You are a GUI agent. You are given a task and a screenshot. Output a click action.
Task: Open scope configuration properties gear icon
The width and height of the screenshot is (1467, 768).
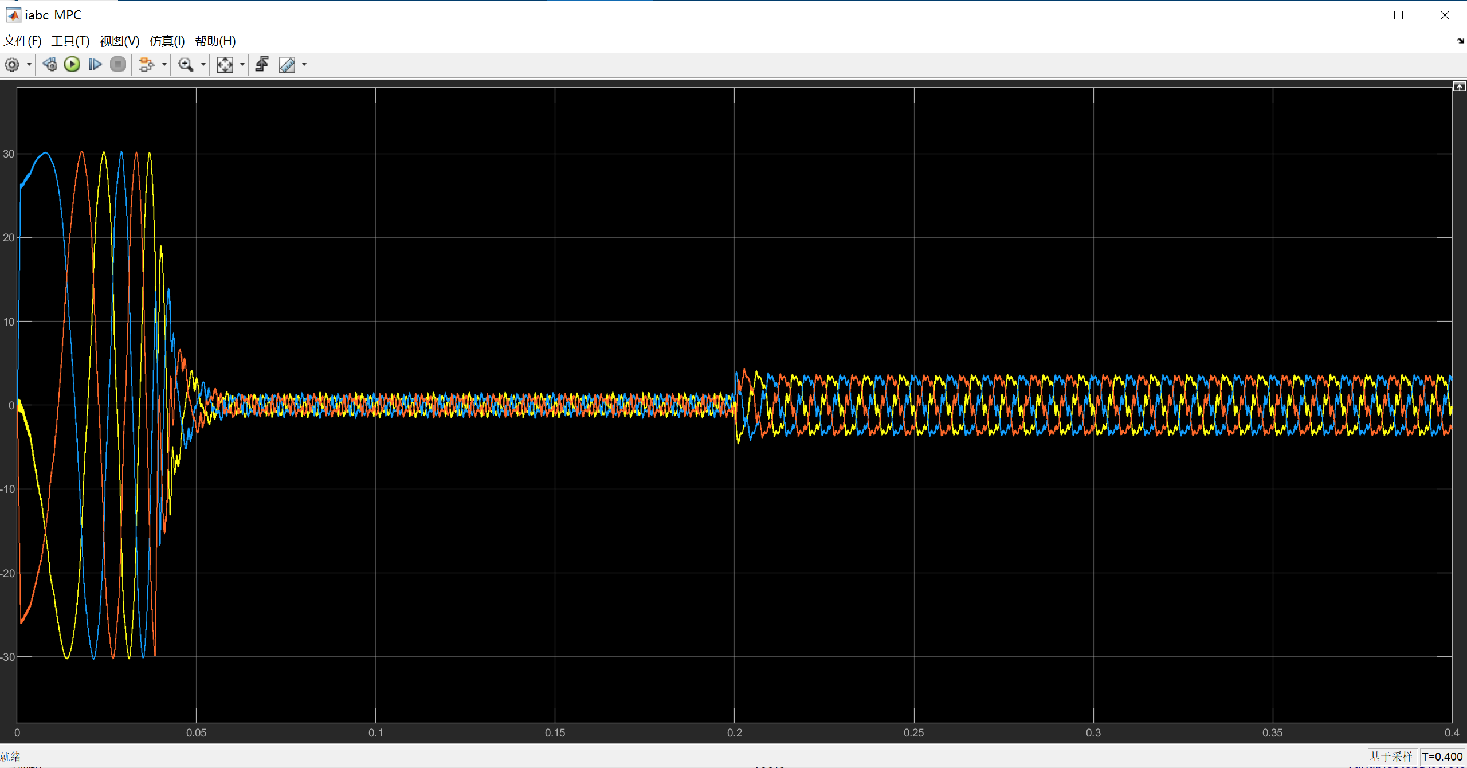12,65
